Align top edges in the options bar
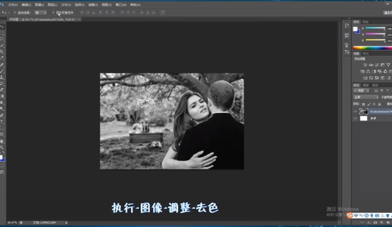Screen dimensions: 392x227 coord(81,12)
